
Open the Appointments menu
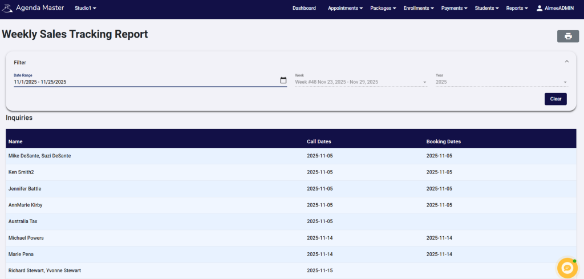click(346, 9)
